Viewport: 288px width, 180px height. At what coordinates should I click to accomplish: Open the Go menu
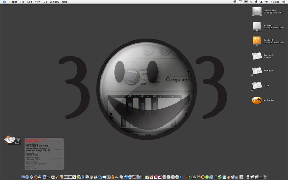[x=45, y=2]
